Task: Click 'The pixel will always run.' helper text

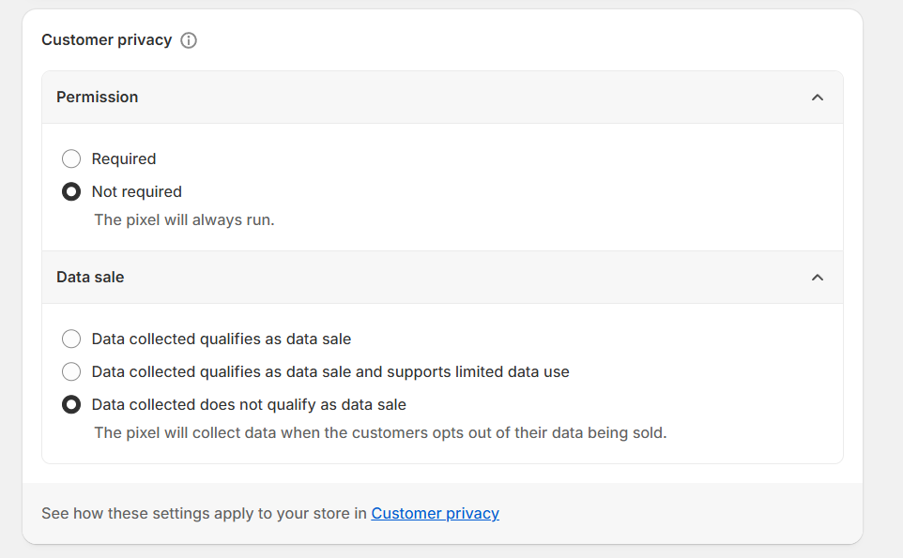Action: [x=184, y=219]
